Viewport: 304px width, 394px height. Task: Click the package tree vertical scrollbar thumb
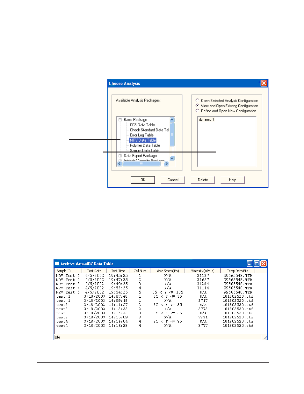coord(172,134)
